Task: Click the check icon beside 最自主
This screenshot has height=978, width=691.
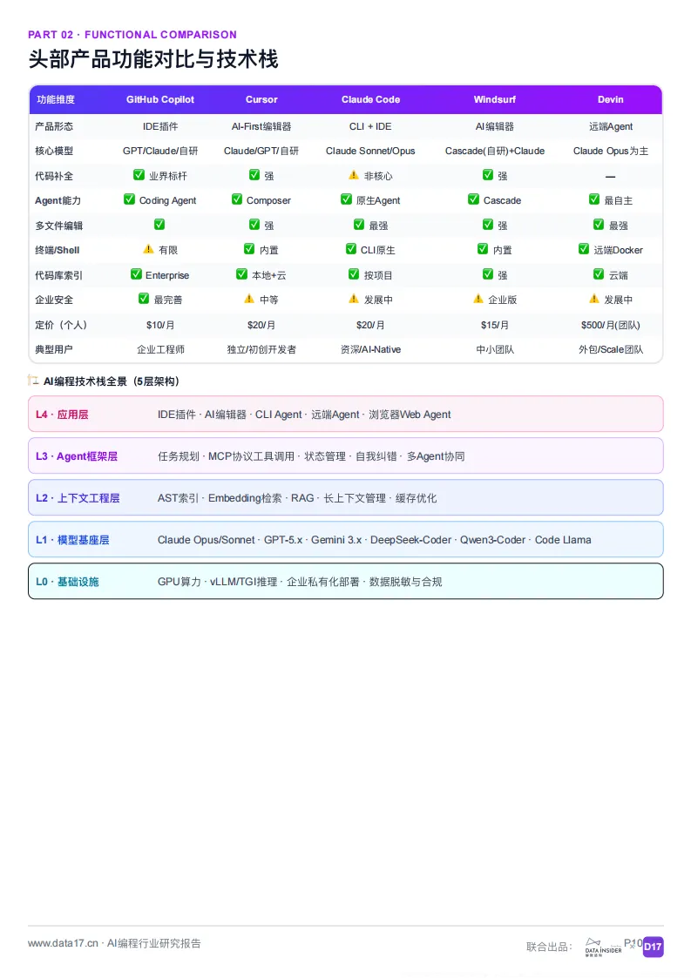Action: click(594, 199)
